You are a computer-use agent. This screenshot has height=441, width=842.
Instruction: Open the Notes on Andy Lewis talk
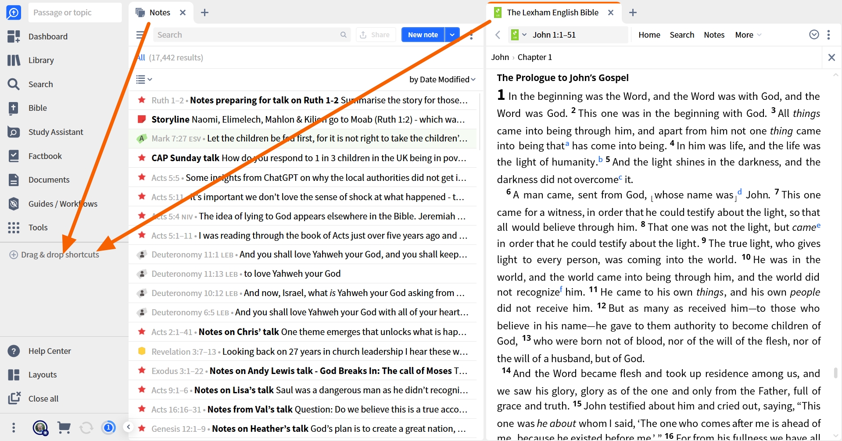pyautogui.click(x=303, y=370)
